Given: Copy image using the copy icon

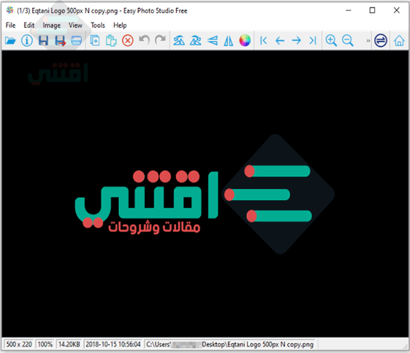Looking at the screenshot, I should click(x=95, y=40).
